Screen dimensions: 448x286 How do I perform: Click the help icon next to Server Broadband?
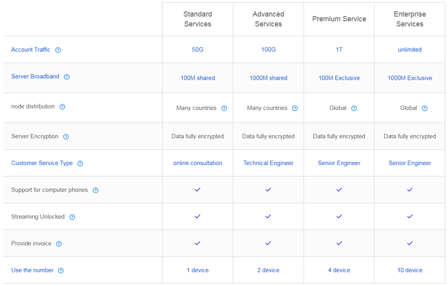click(67, 77)
